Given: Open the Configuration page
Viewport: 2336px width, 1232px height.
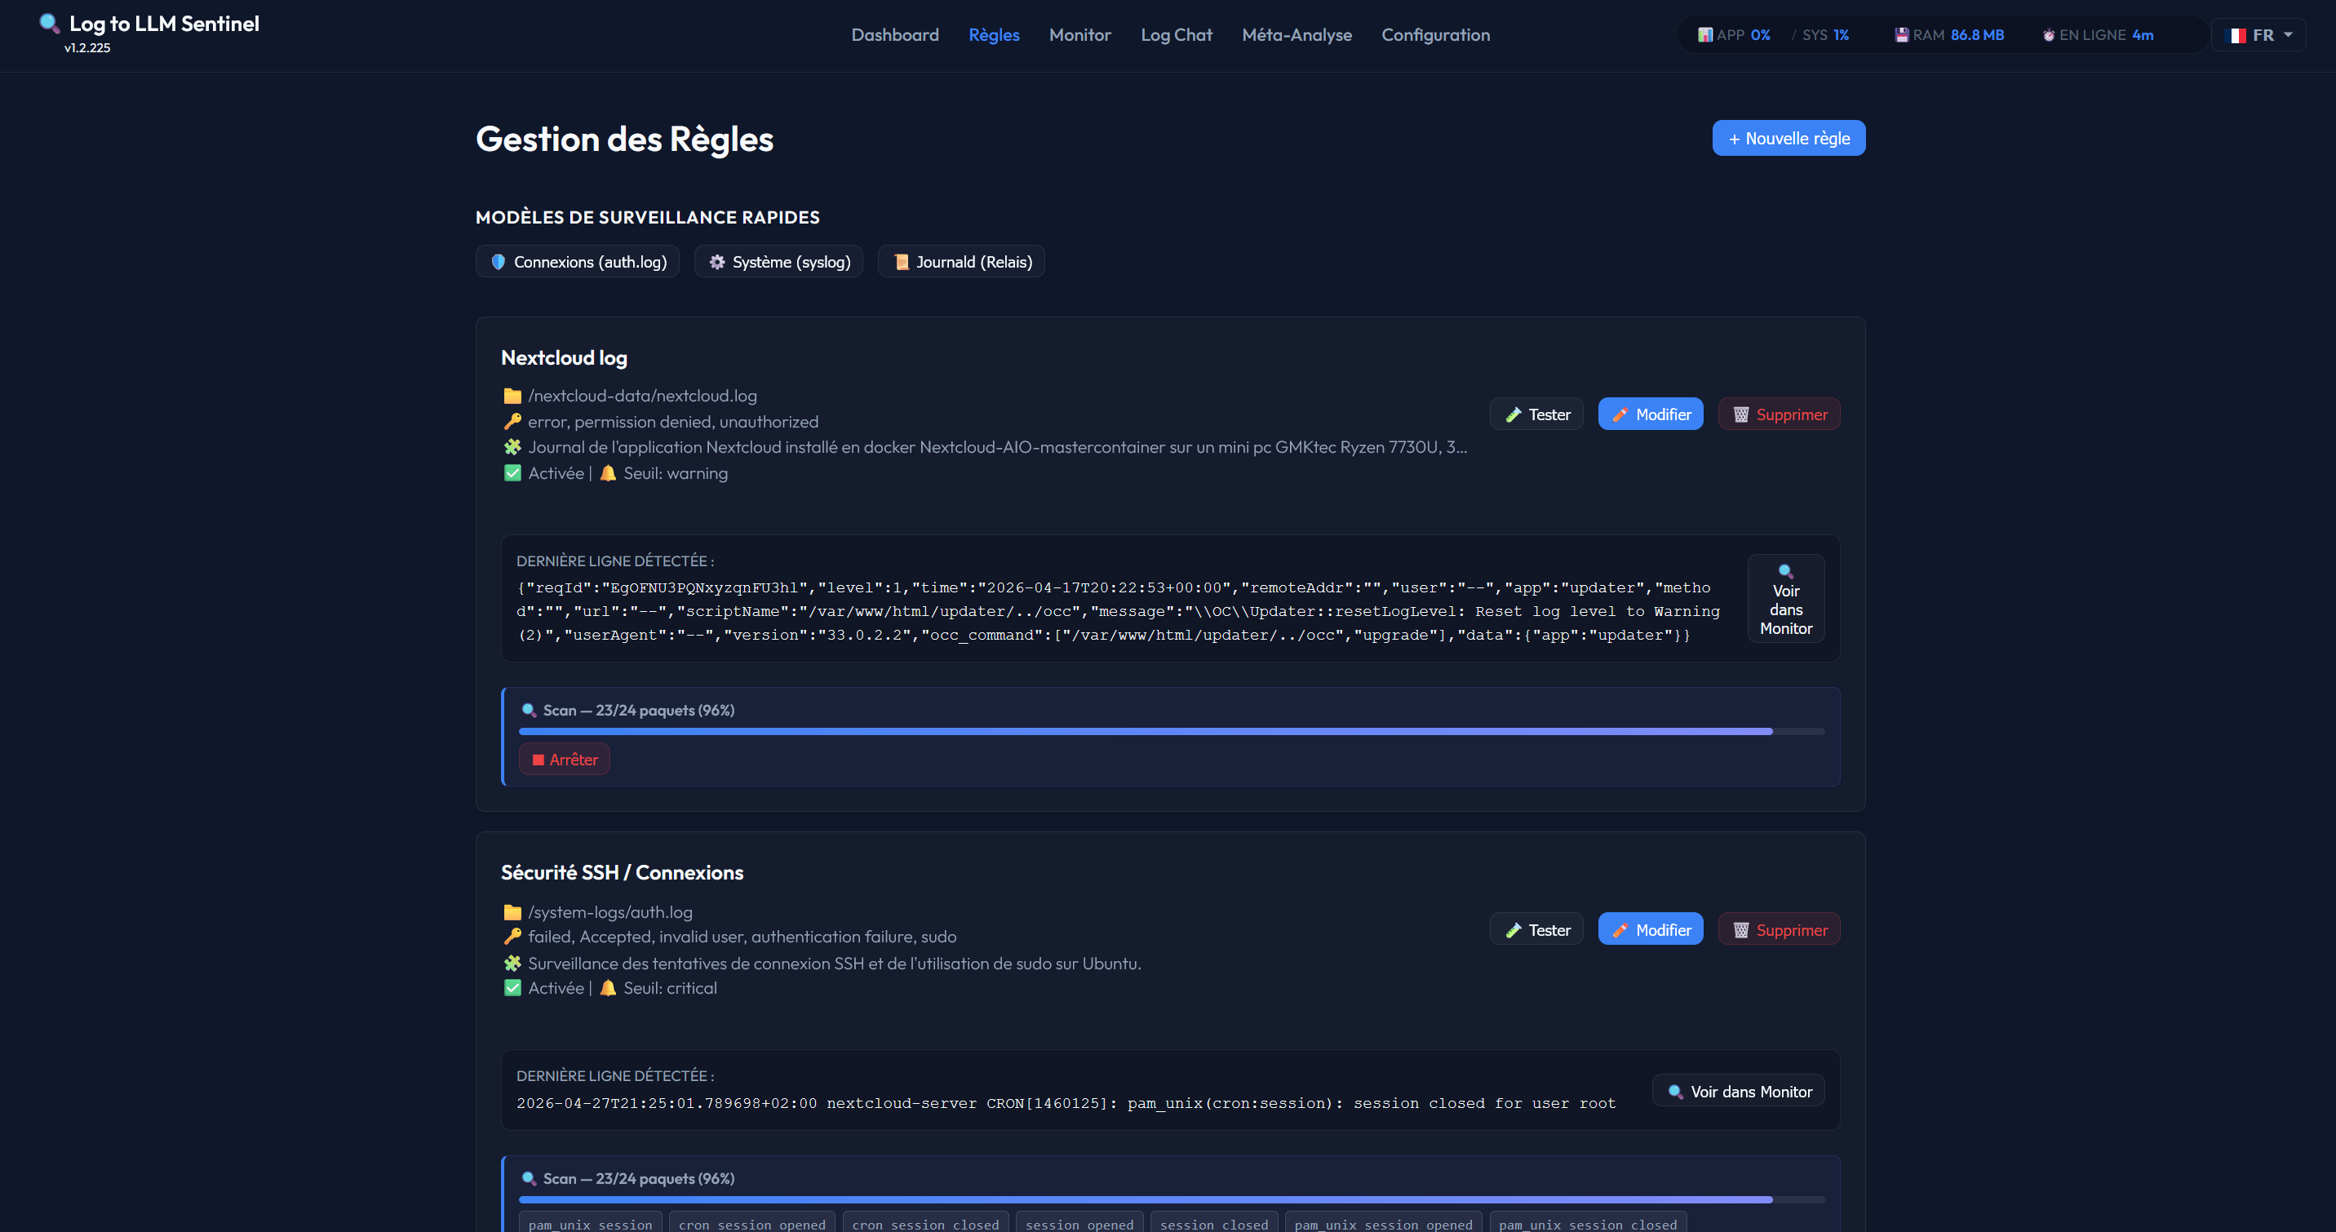Looking at the screenshot, I should [1435, 34].
